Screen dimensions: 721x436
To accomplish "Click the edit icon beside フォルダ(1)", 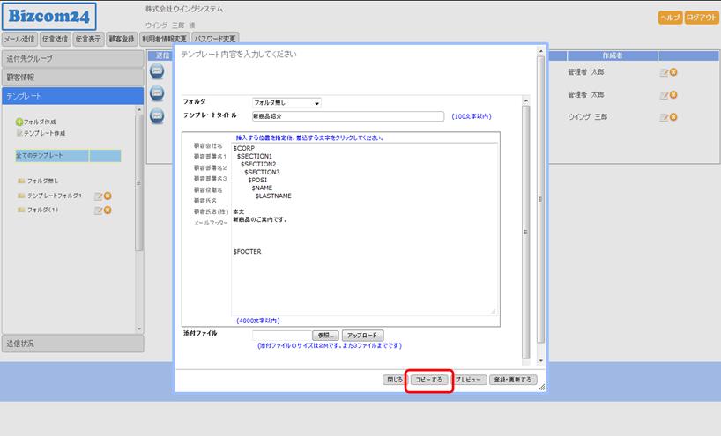I will [98, 210].
